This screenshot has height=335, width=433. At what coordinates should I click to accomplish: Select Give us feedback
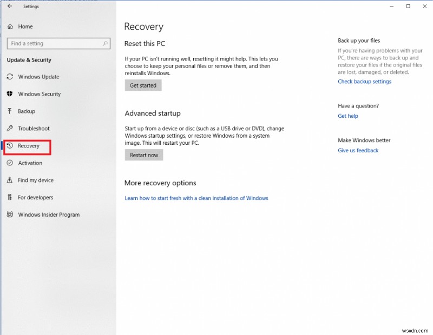pyautogui.click(x=358, y=150)
